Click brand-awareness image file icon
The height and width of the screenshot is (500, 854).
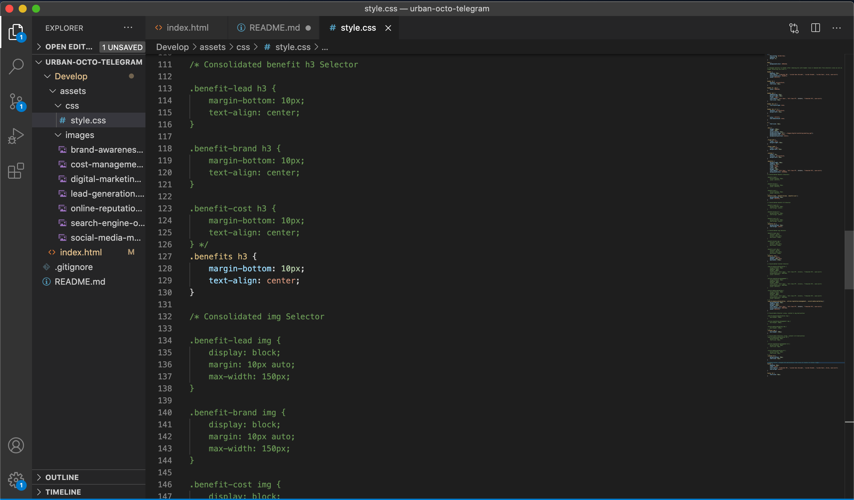point(63,150)
